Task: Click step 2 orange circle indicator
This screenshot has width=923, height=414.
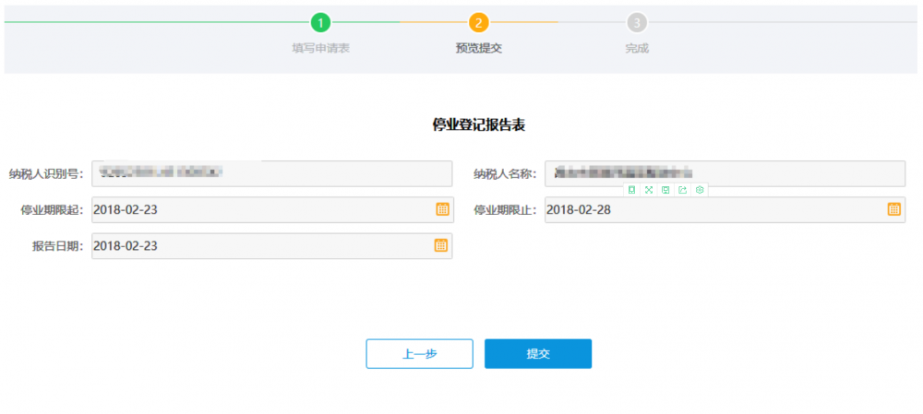Action: [478, 22]
